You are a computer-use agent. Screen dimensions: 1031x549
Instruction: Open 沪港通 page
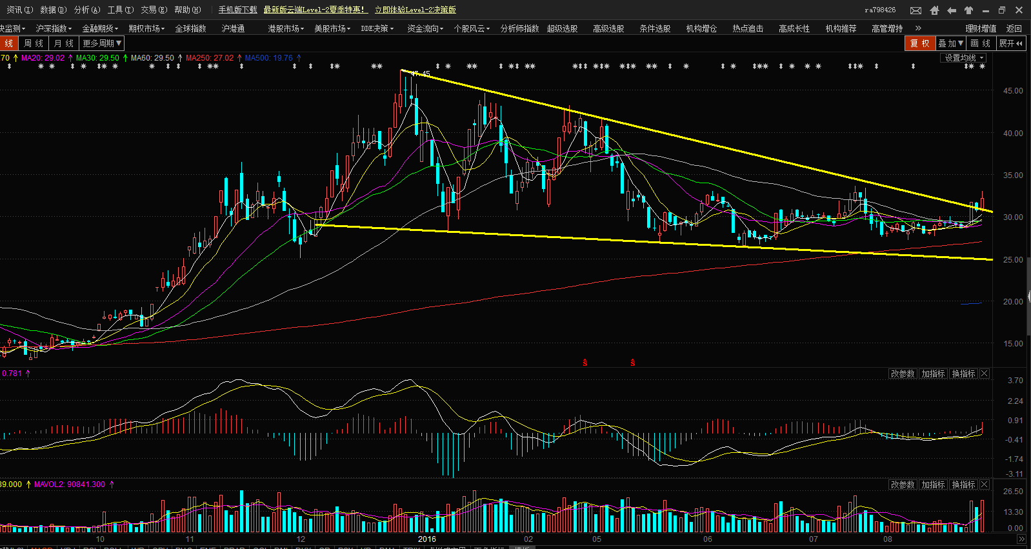pyautogui.click(x=233, y=28)
